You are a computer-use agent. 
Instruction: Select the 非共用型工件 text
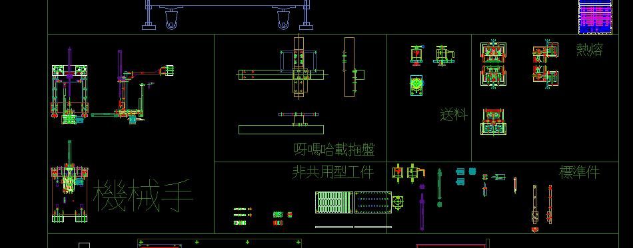tap(333, 172)
